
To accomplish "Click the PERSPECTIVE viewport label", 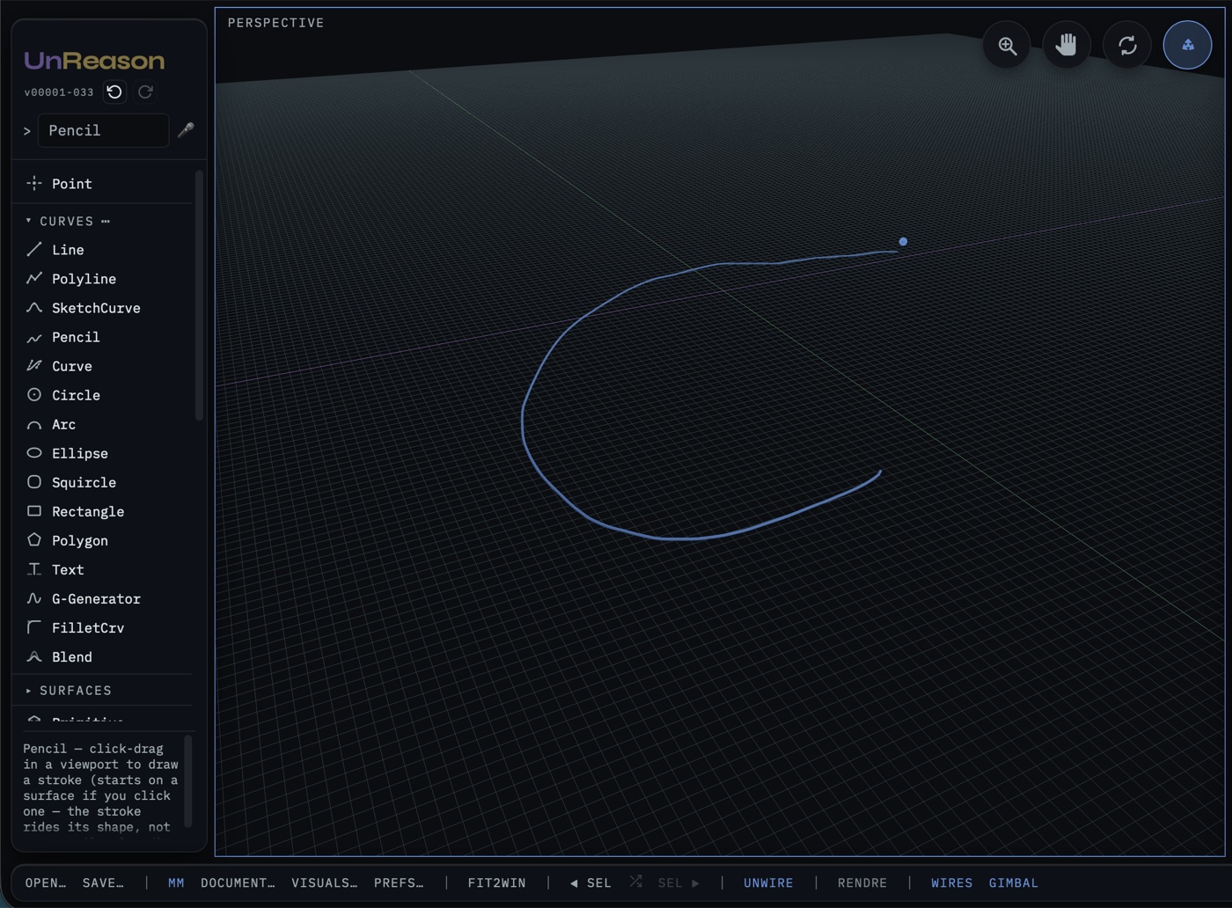I will [x=275, y=23].
